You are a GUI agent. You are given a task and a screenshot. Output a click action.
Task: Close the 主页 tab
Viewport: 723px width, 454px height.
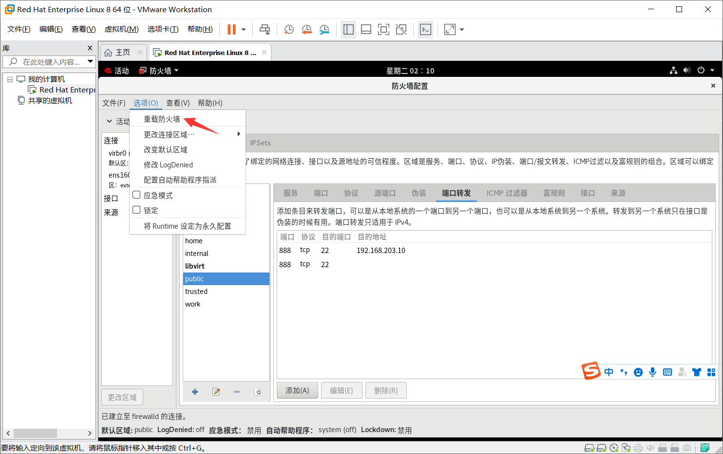140,52
